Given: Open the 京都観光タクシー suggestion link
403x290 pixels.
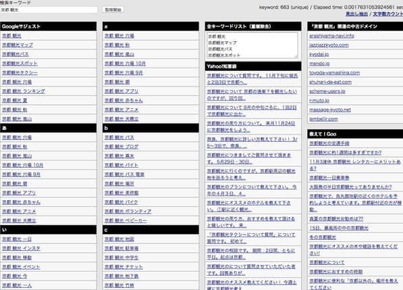Looking at the screenshot, I should point(20,72).
